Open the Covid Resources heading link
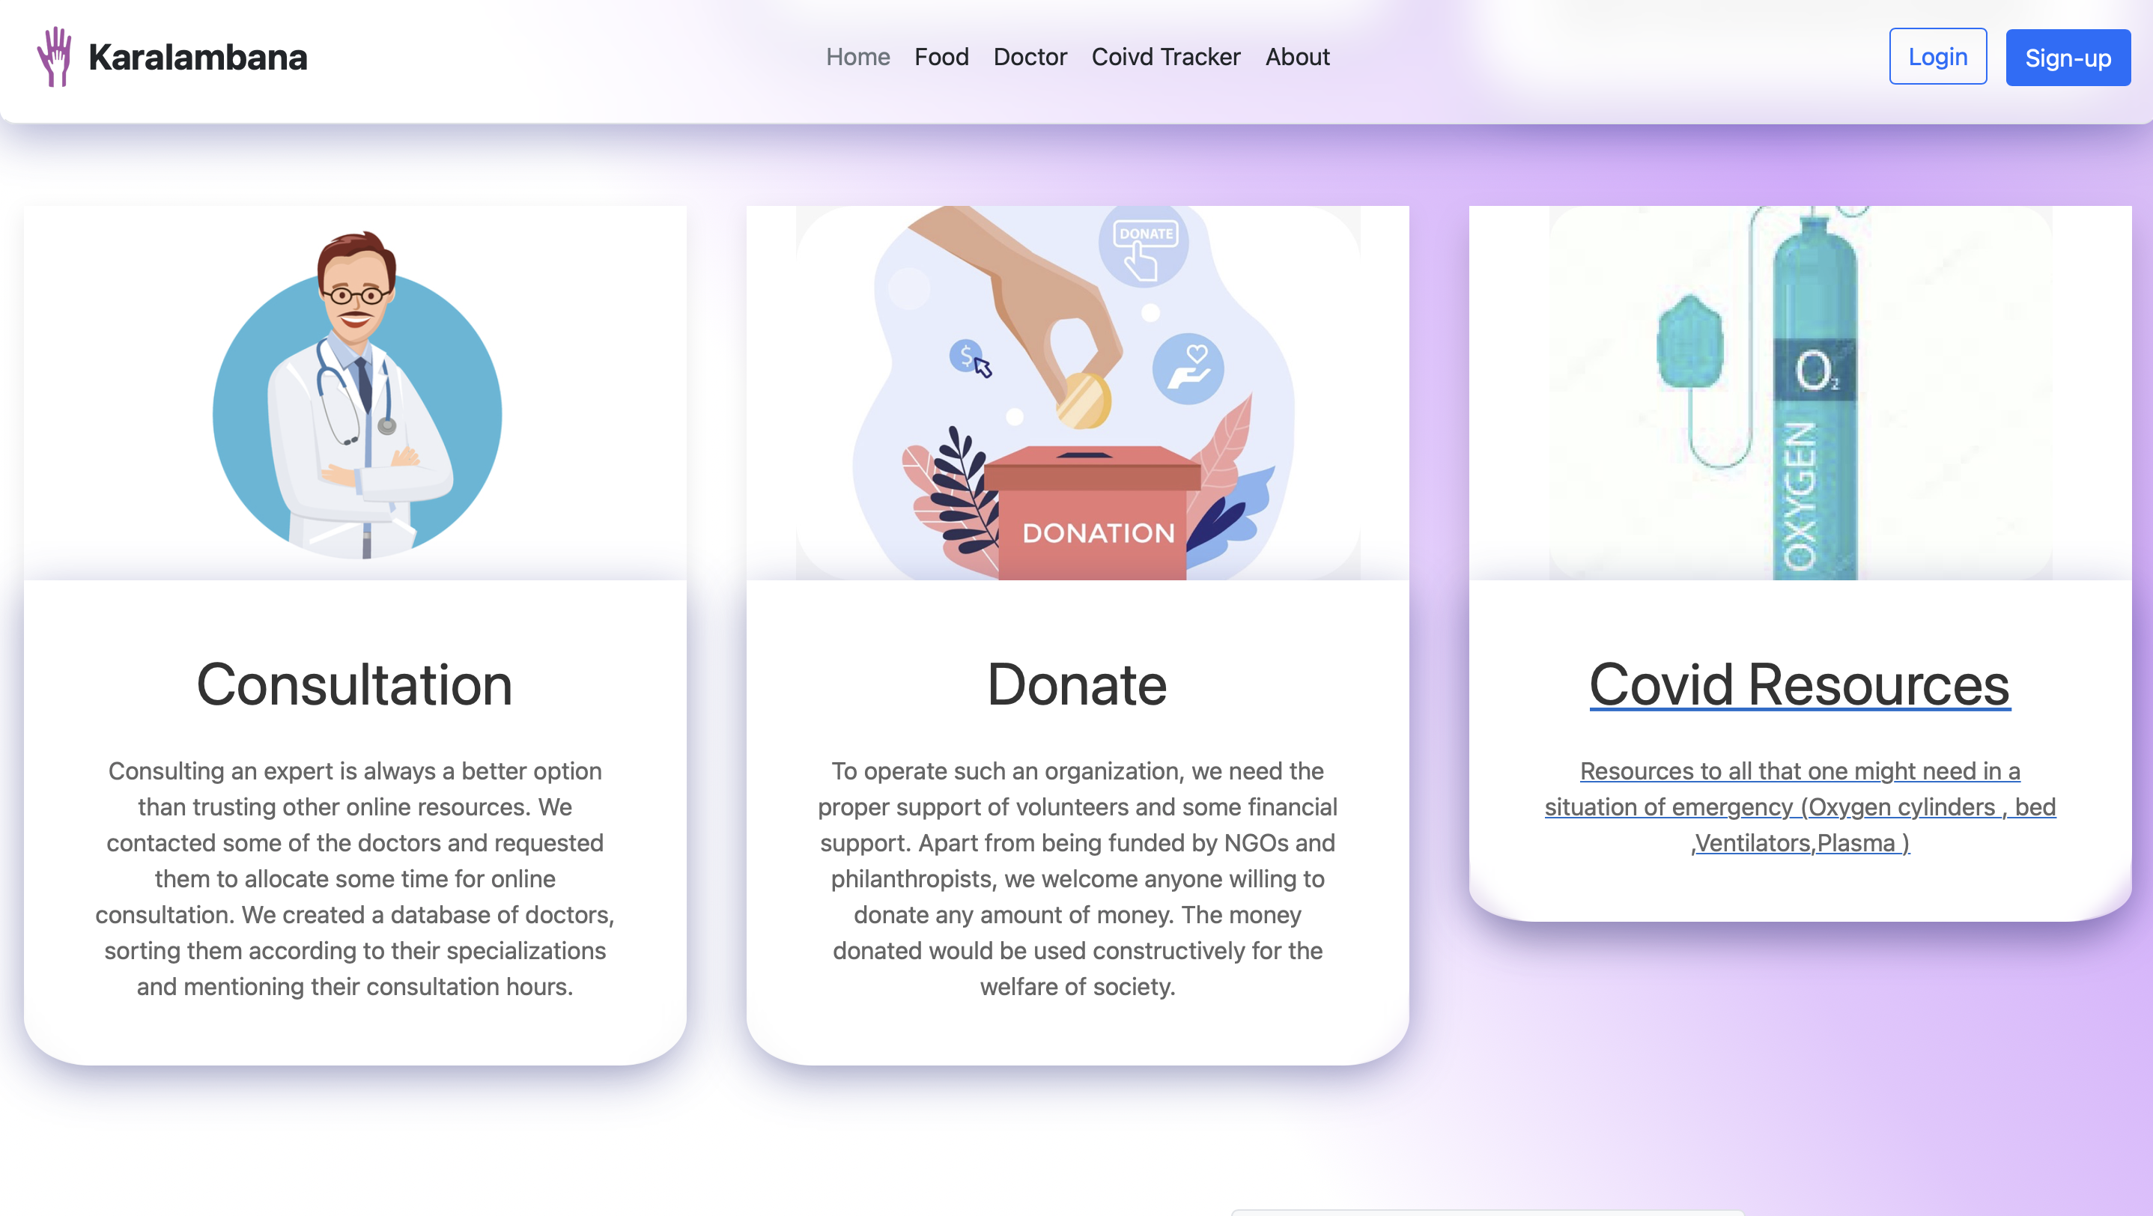2153x1216 pixels. (x=1800, y=684)
